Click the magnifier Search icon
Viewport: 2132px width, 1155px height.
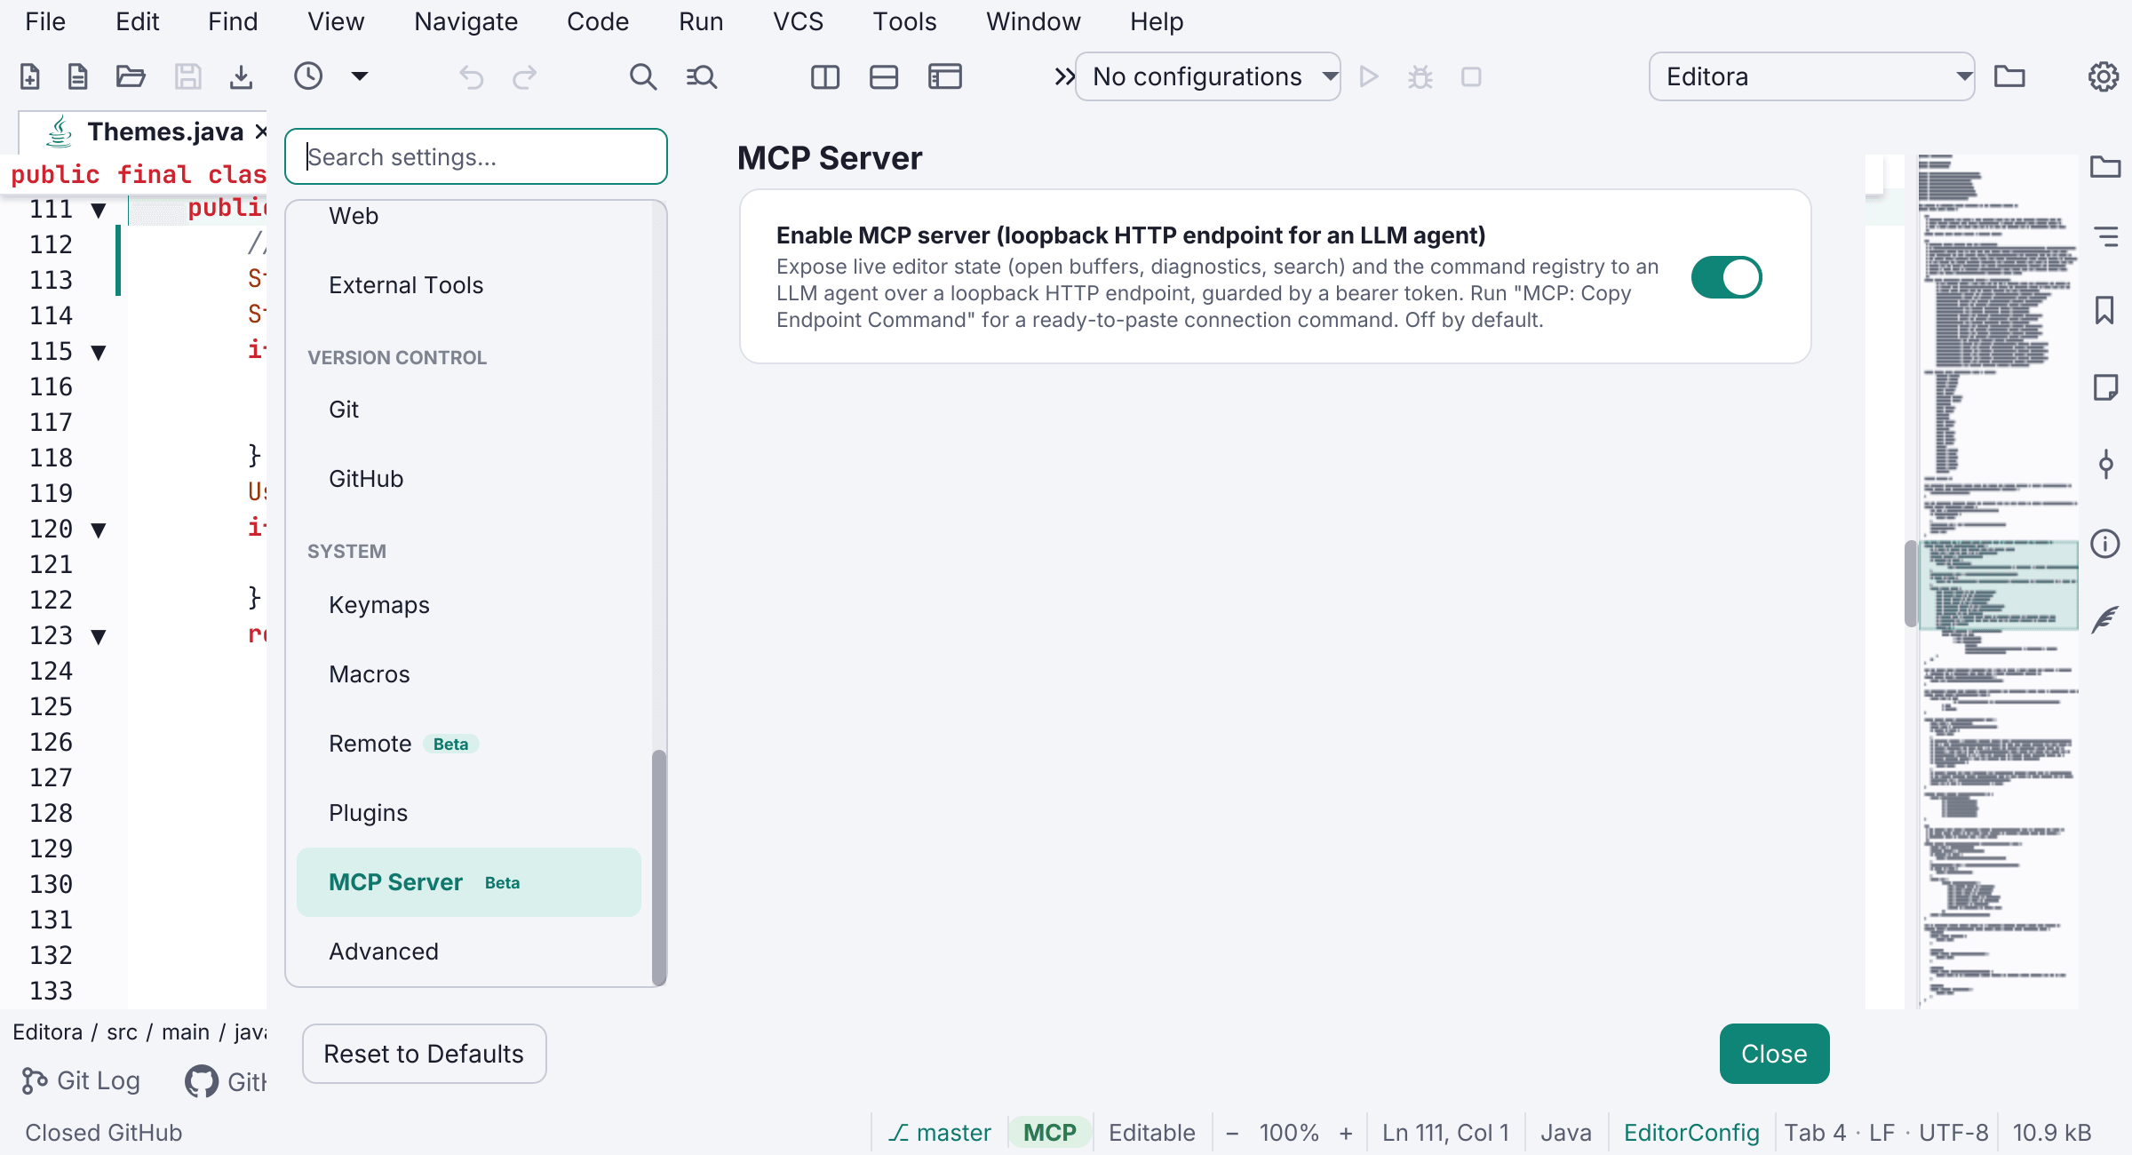(643, 77)
